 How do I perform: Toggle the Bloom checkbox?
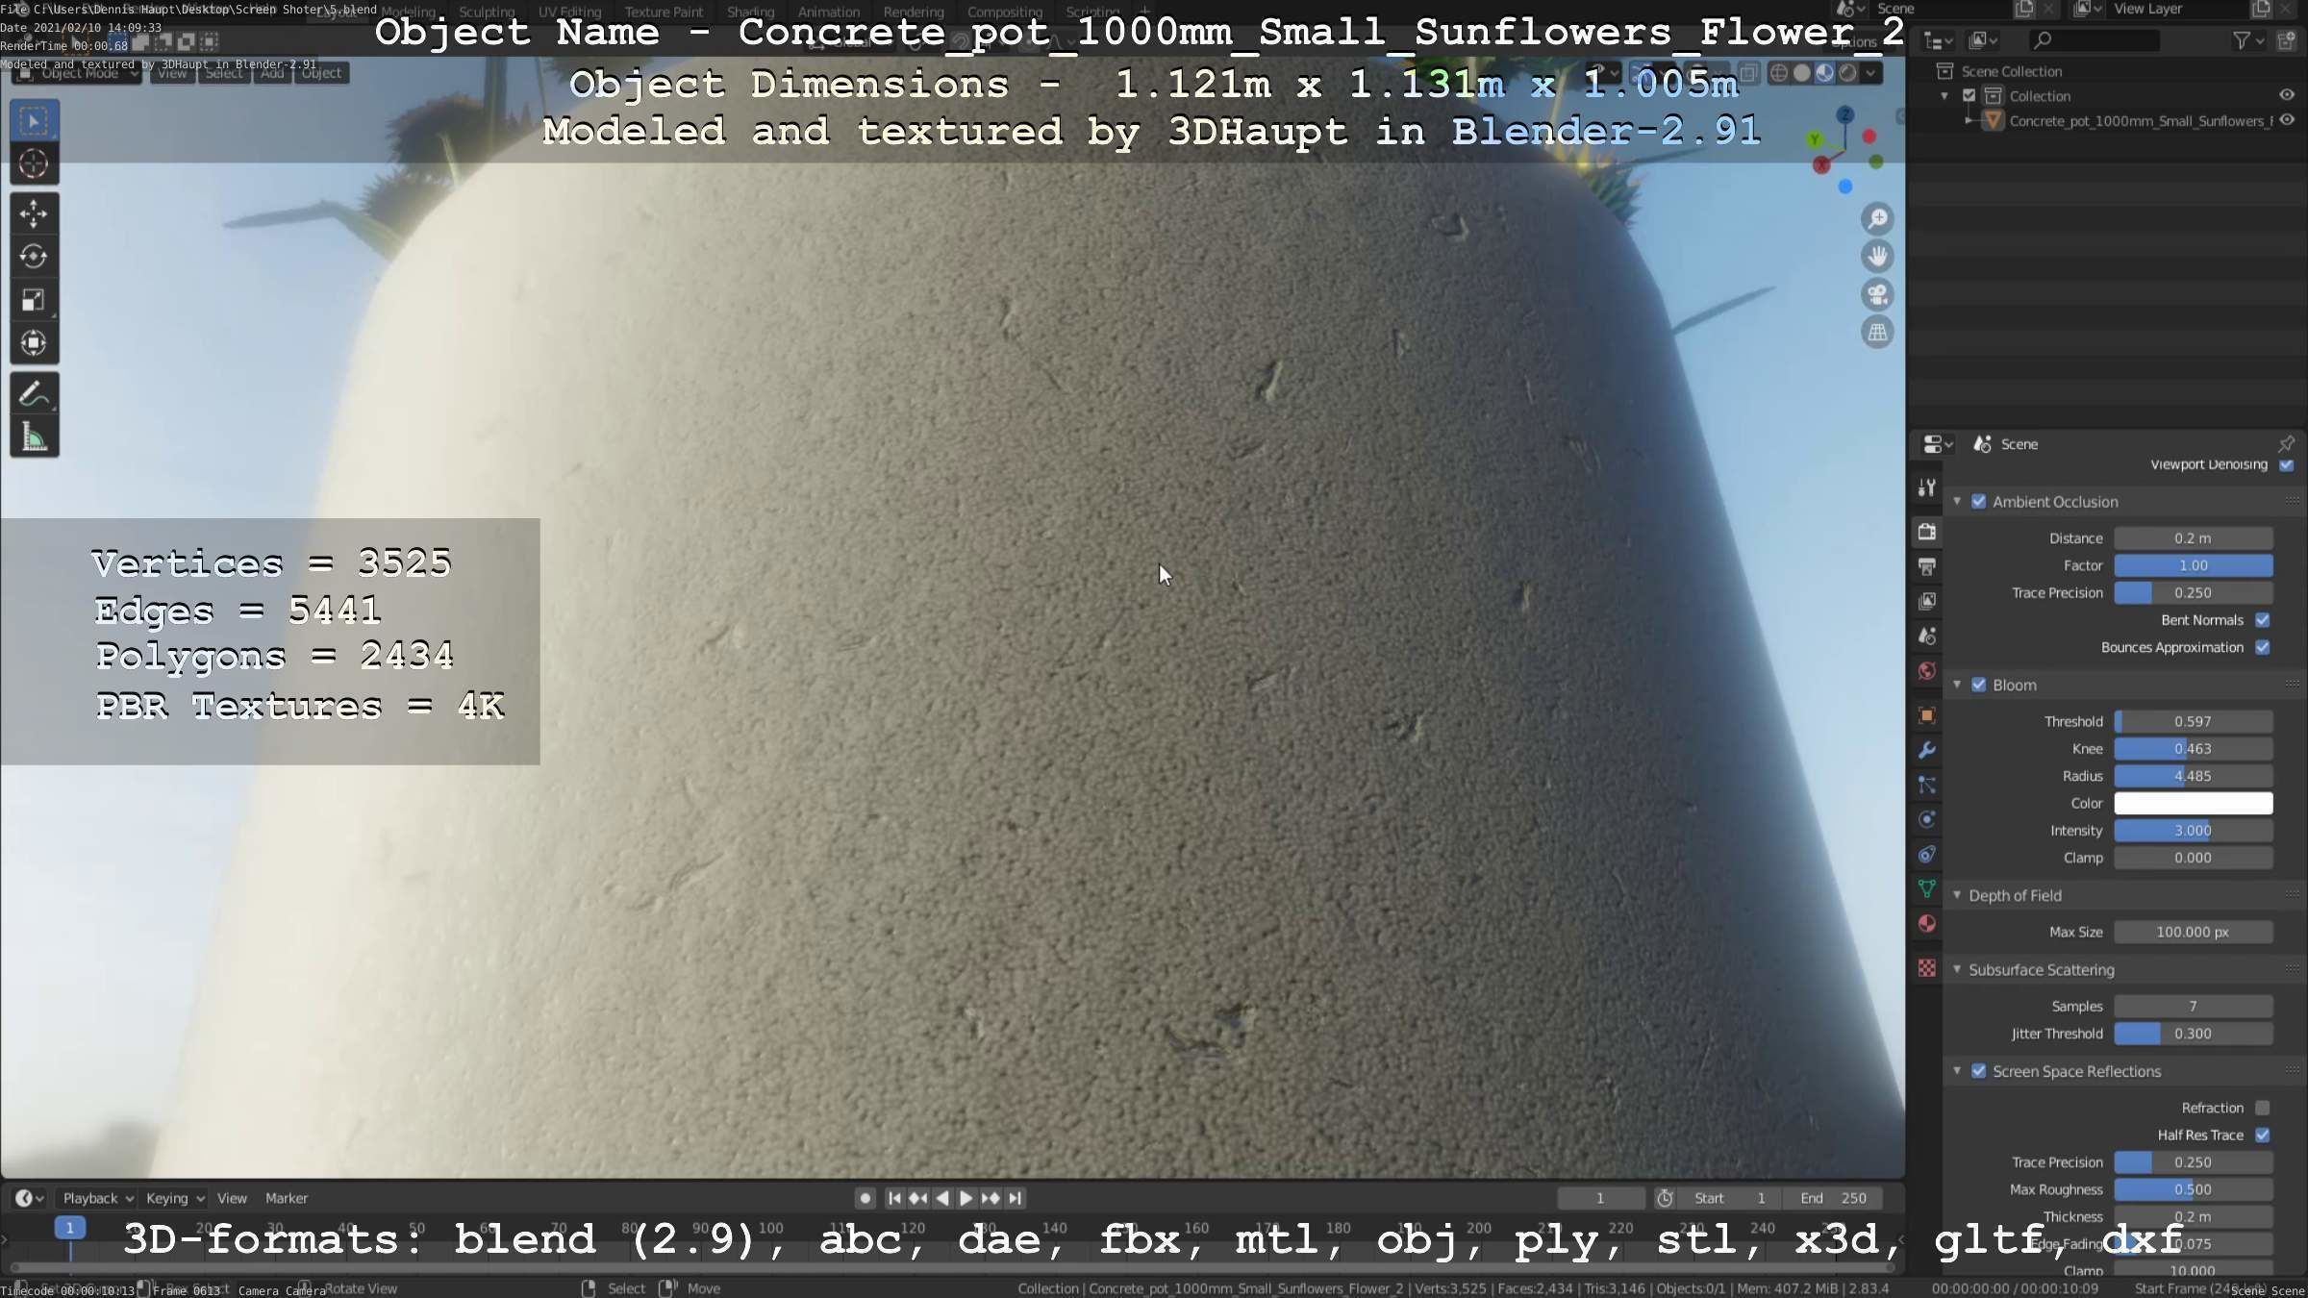(x=1979, y=686)
